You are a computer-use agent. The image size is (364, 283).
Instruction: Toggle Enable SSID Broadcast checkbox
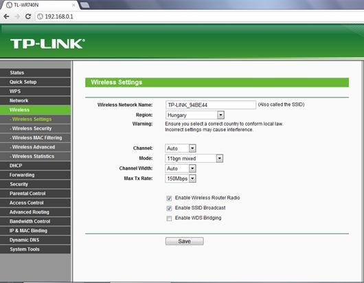(169, 208)
